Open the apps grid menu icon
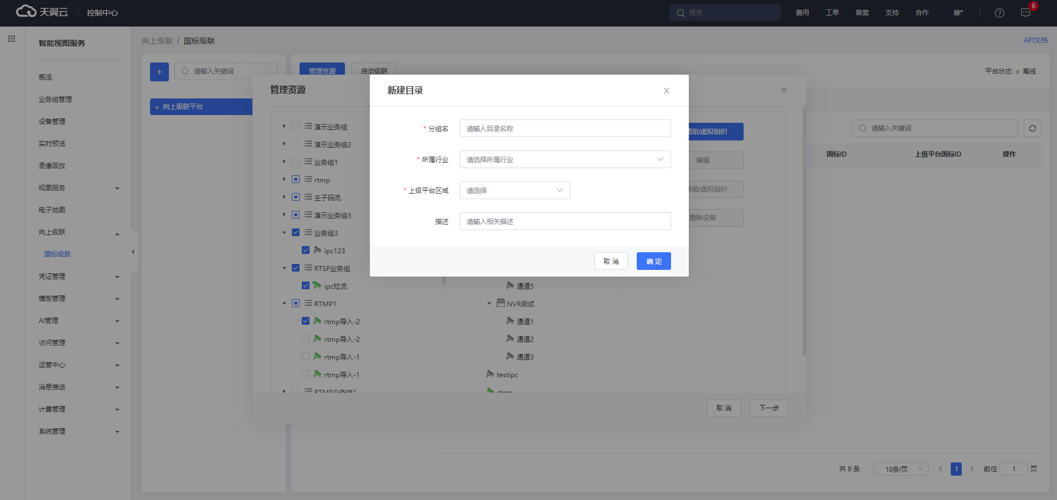The image size is (1057, 500). (12, 39)
